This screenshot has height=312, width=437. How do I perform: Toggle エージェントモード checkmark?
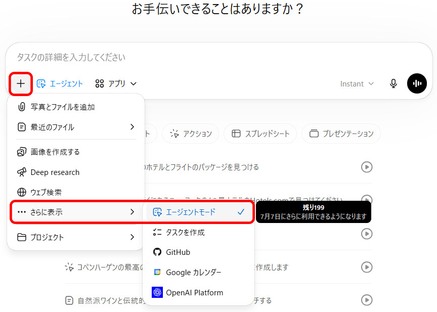[x=241, y=212]
